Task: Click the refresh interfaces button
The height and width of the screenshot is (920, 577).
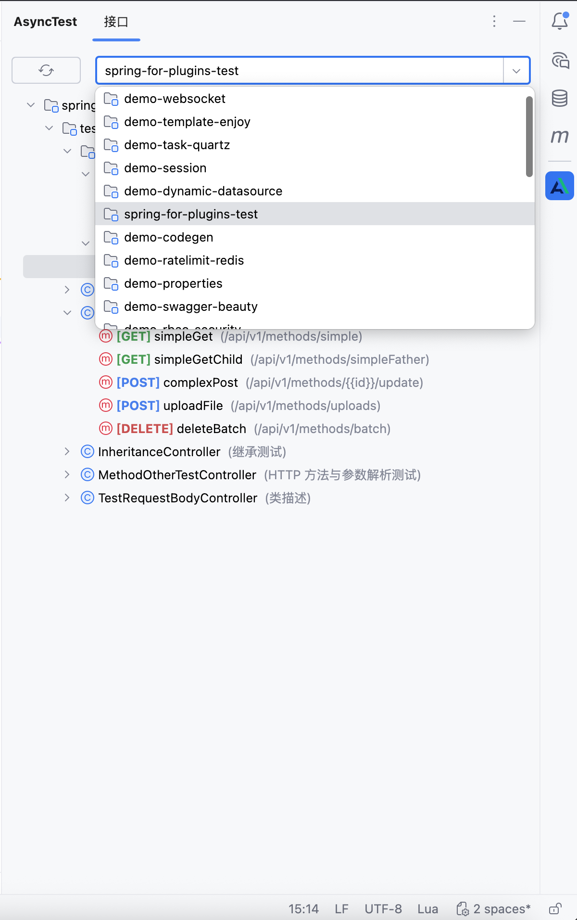Action: coord(46,70)
